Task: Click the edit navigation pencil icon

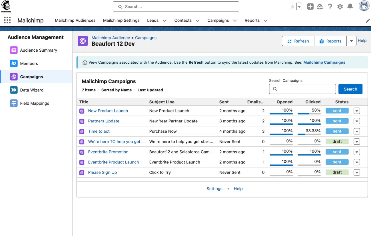Action: click(x=368, y=21)
